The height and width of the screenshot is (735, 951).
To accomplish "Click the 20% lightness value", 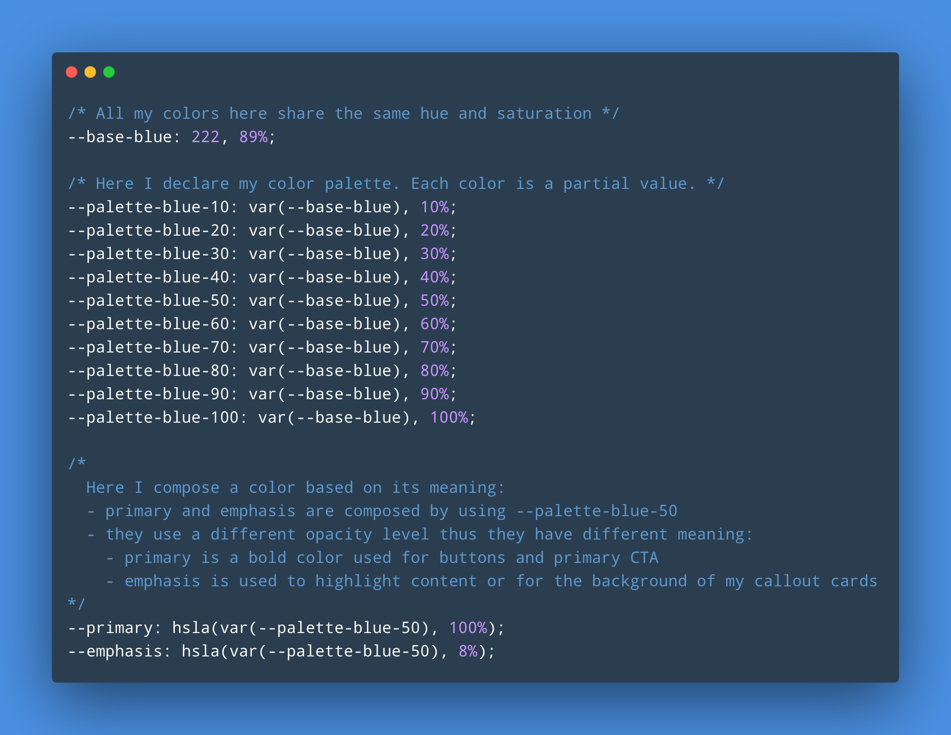I will click(x=434, y=231).
